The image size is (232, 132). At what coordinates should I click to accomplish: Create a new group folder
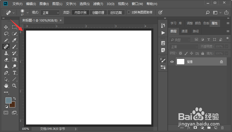point(209,127)
